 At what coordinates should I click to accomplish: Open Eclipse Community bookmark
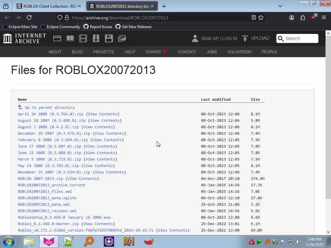pyautogui.click(x=60, y=27)
